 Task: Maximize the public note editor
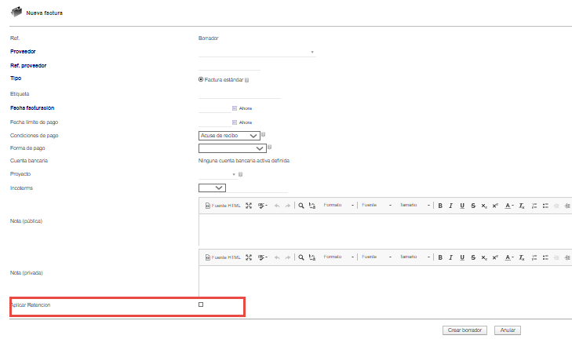(x=249, y=206)
